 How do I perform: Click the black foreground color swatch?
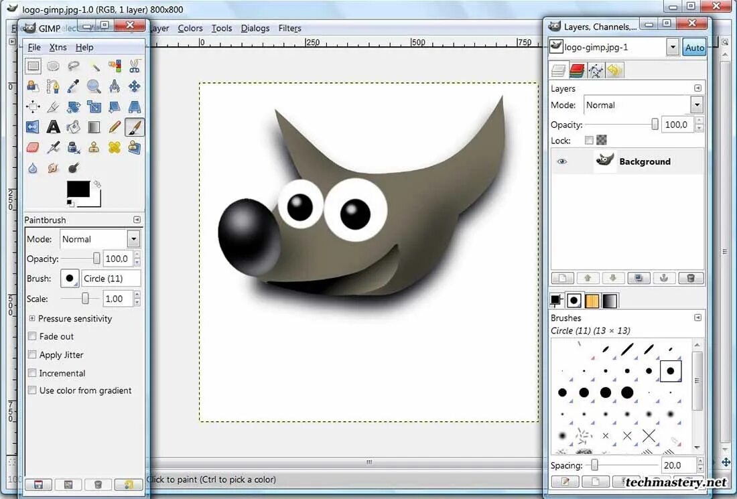78,189
